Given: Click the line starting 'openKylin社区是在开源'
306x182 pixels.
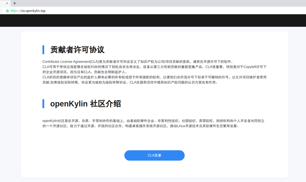Looking at the screenshot, I should (x=153, y=121).
